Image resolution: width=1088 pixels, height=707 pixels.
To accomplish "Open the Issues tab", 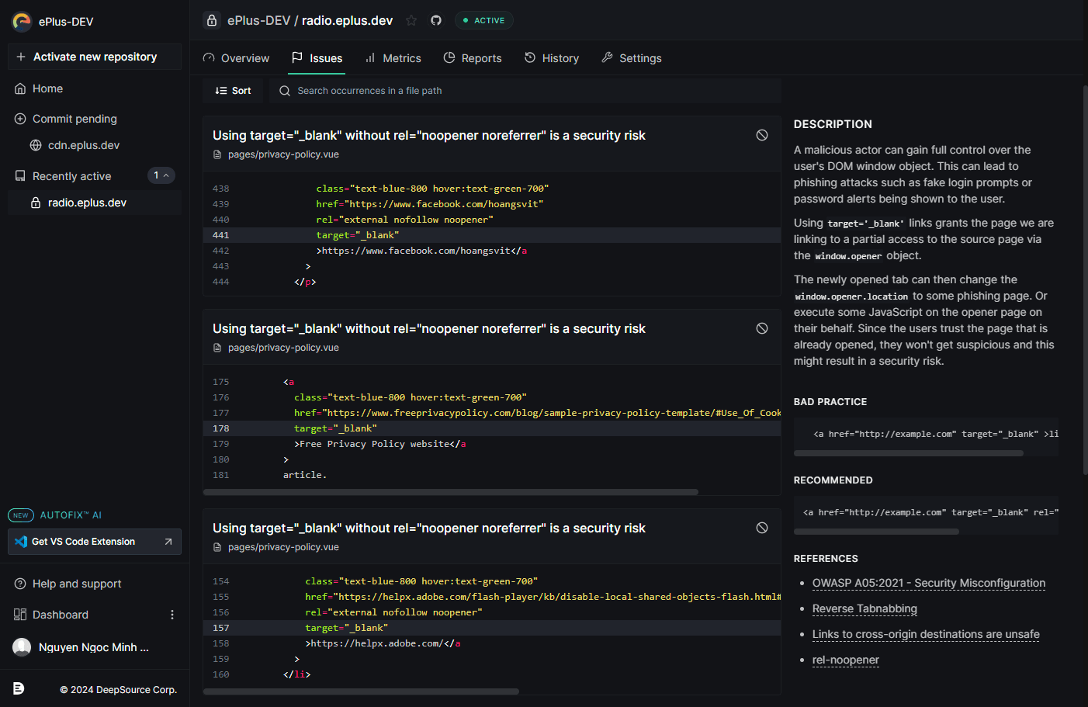I will 317,58.
